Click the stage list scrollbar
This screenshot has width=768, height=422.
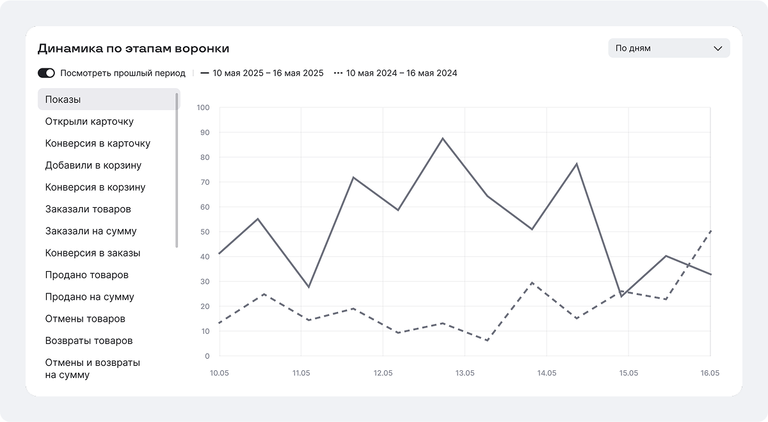177,170
